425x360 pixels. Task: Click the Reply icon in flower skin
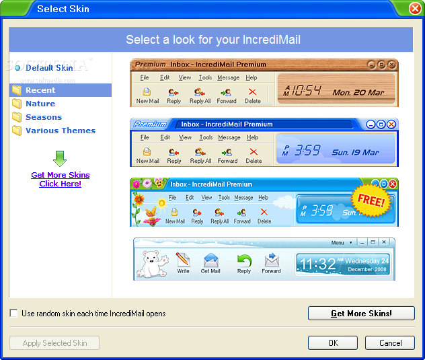click(197, 213)
